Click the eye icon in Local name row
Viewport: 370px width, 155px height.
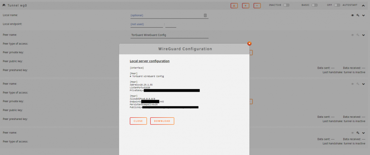click(353, 15)
